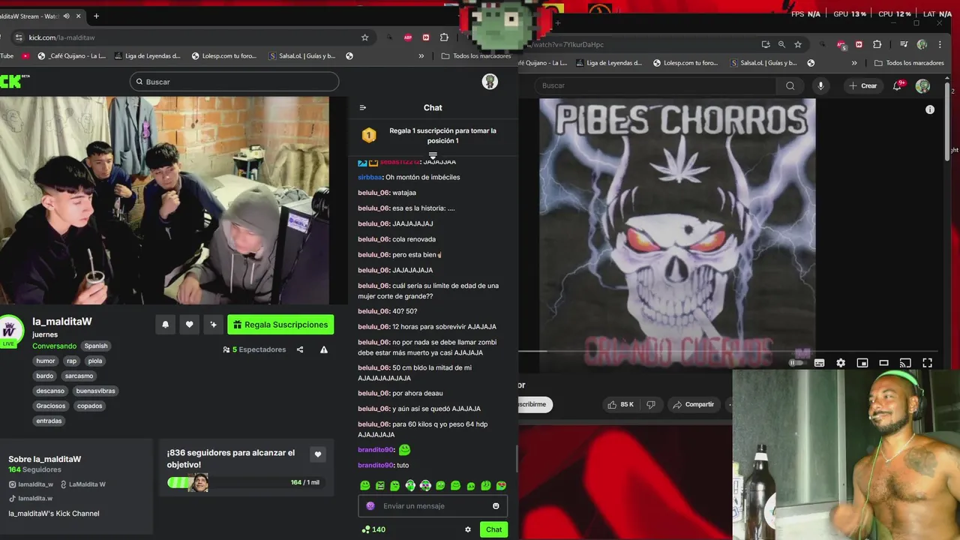This screenshot has height=540, width=960.
Task: Open Lolesp.com bookmark in Kick browser
Action: click(224, 55)
